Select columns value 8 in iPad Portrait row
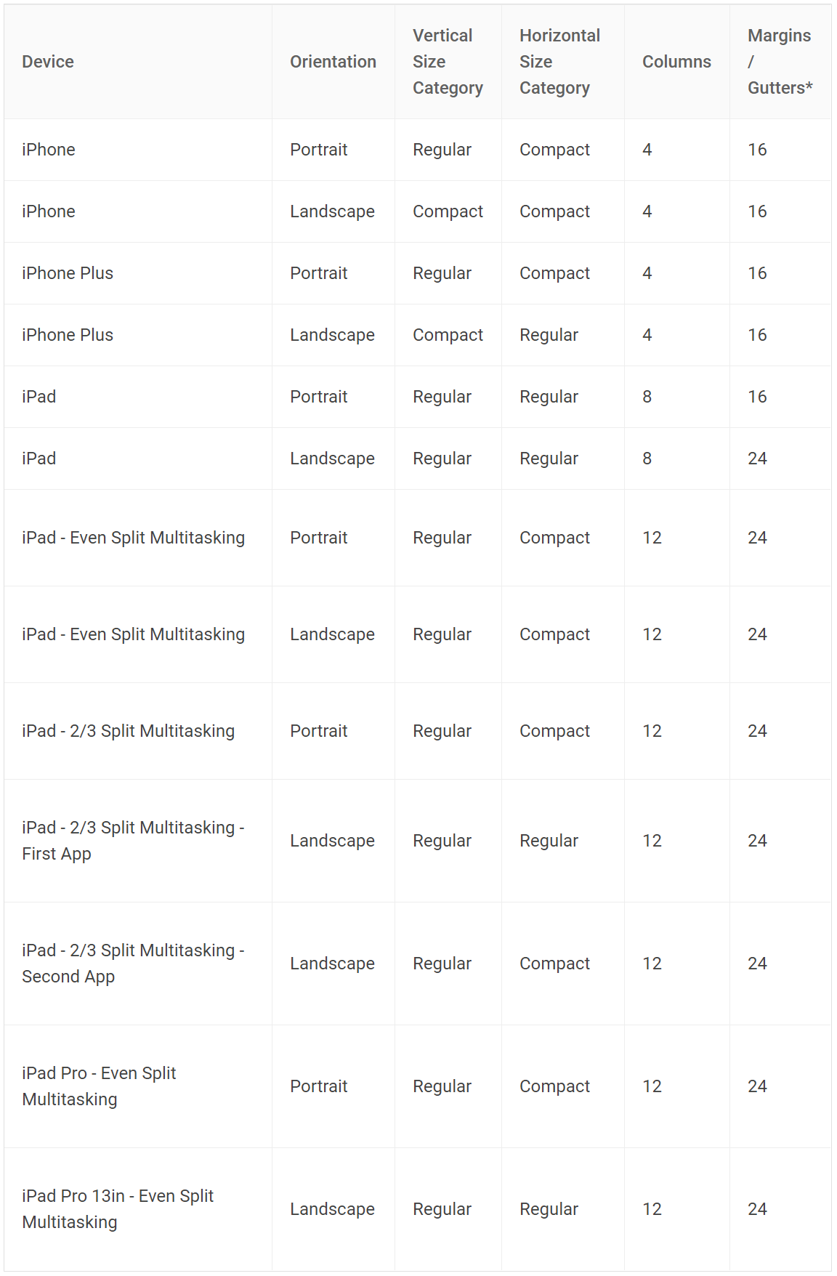837x1276 pixels. [647, 397]
